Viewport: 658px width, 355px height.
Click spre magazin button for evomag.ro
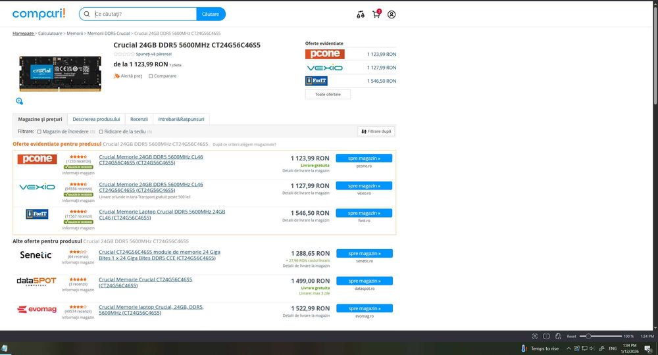(365, 308)
